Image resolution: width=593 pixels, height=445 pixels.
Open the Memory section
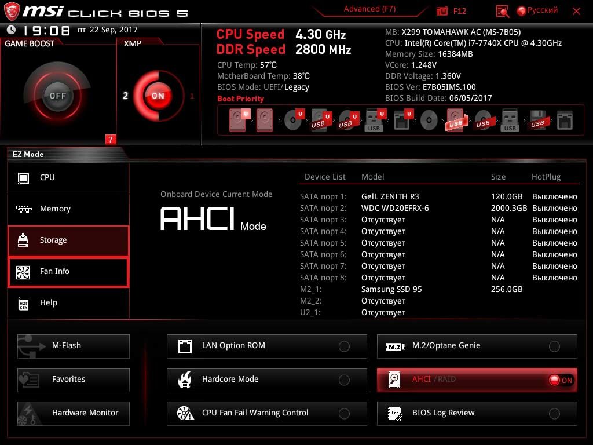[x=68, y=209]
